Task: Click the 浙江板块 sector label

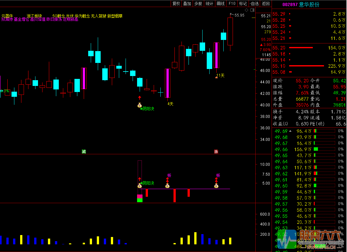Action: (35, 16)
